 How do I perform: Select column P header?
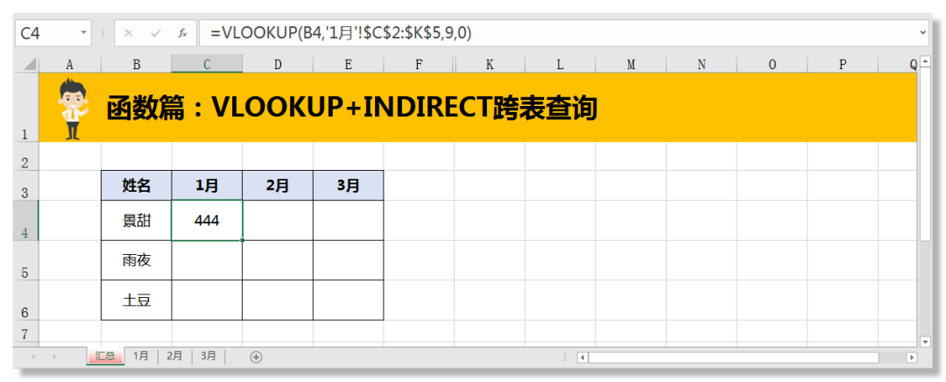[843, 65]
